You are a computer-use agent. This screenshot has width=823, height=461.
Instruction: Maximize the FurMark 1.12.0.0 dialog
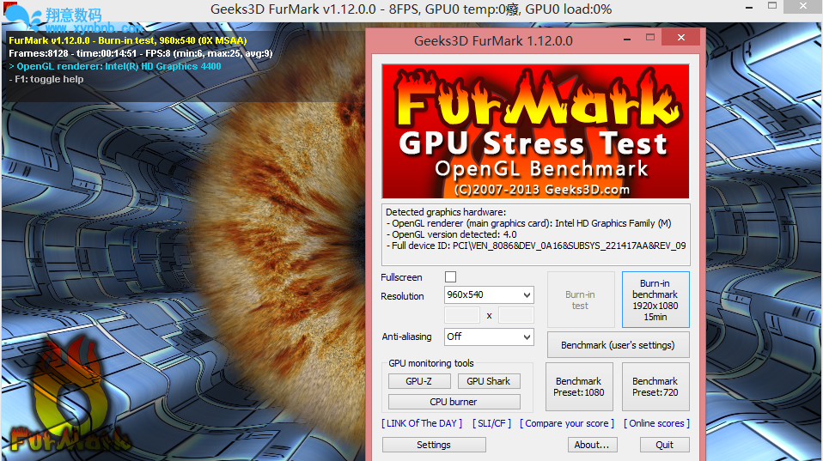(x=650, y=37)
